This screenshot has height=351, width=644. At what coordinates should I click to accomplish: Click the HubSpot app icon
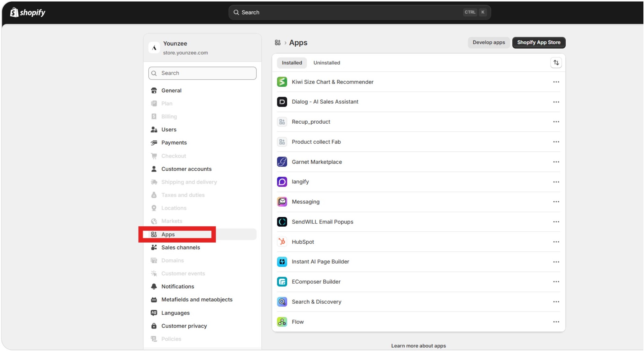tap(282, 242)
